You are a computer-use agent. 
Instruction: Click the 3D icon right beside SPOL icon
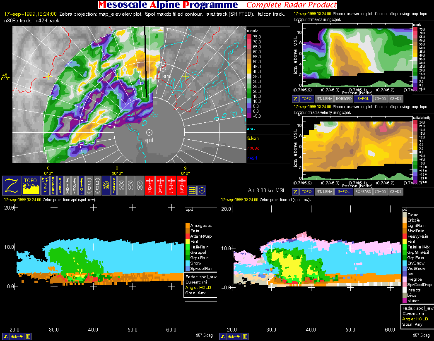[89, 186]
